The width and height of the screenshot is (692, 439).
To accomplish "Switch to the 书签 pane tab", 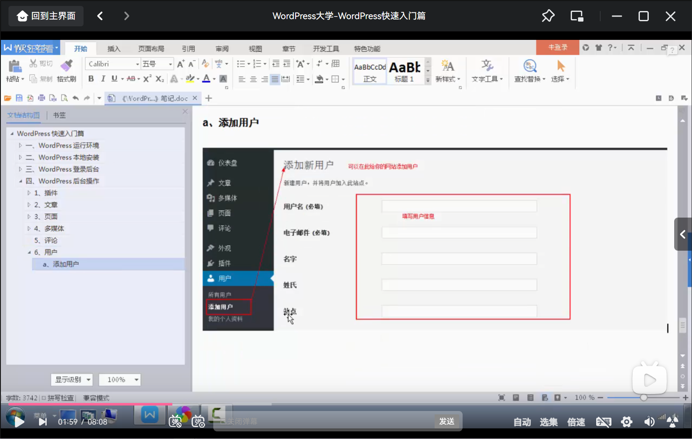I will [x=59, y=115].
